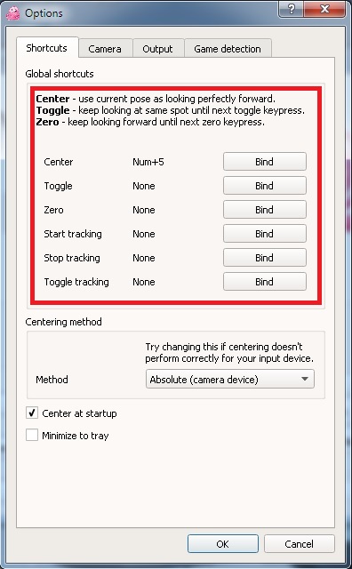Click the Stop tracking label
The width and height of the screenshot is (352, 569).
(72, 258)
